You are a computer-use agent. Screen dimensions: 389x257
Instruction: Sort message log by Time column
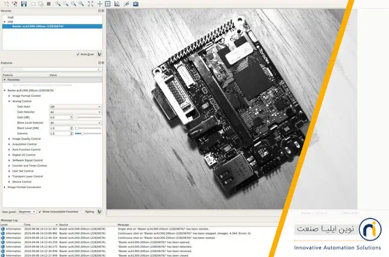pyautogui.click(x=41, y=224)
